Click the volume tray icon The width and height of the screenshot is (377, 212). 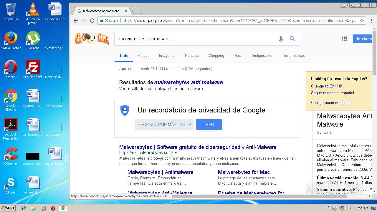coord(349,208)
